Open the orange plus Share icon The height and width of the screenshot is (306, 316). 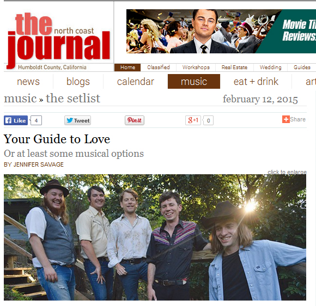[286, 119]
